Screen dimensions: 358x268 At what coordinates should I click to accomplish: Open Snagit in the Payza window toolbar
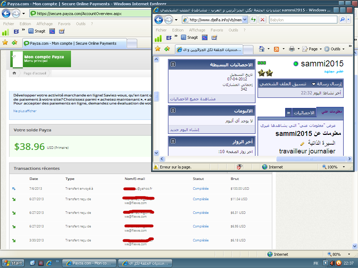click(37, 31)
